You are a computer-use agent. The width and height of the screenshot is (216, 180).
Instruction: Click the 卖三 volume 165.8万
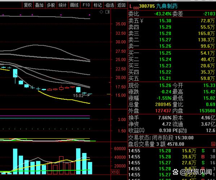point(206,33)
